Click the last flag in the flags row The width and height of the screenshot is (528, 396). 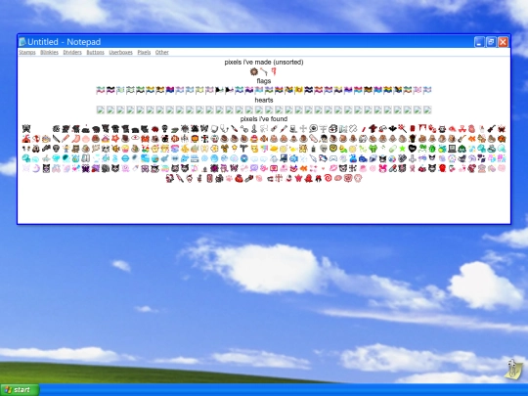(x=427, y=90)
